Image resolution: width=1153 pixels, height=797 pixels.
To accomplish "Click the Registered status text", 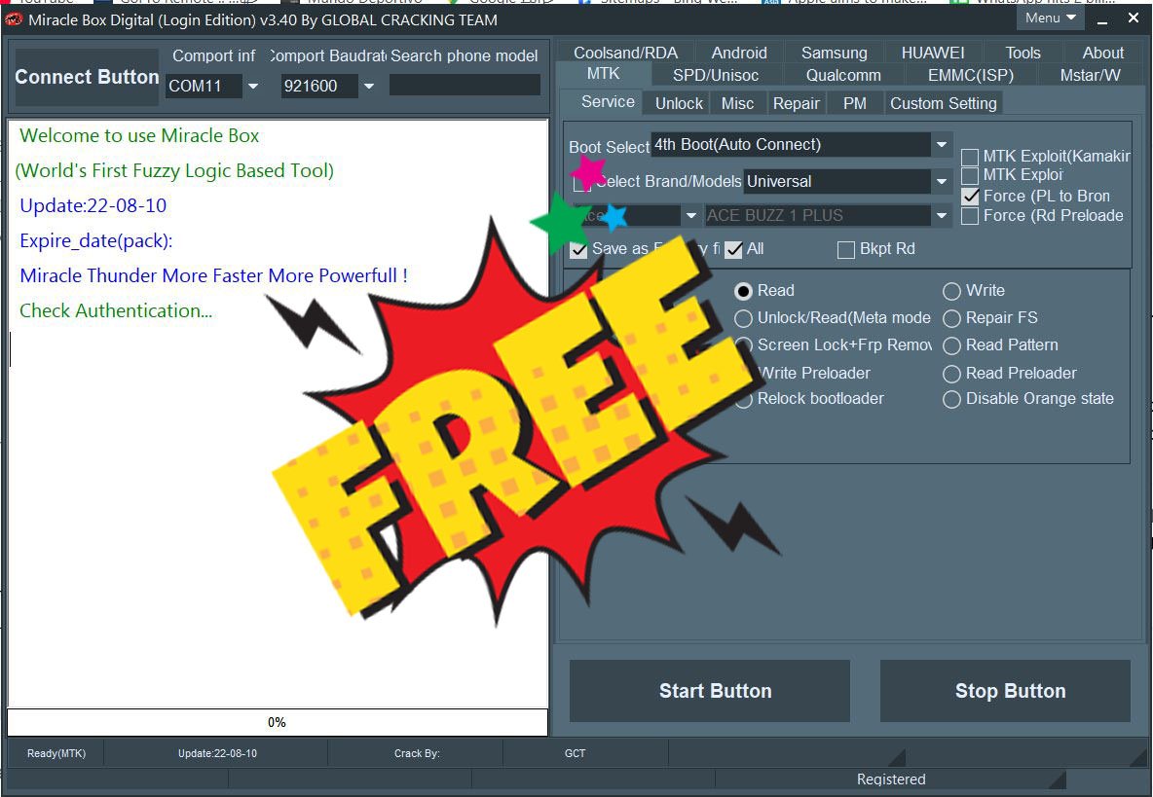I will click(x=890, y=779).
